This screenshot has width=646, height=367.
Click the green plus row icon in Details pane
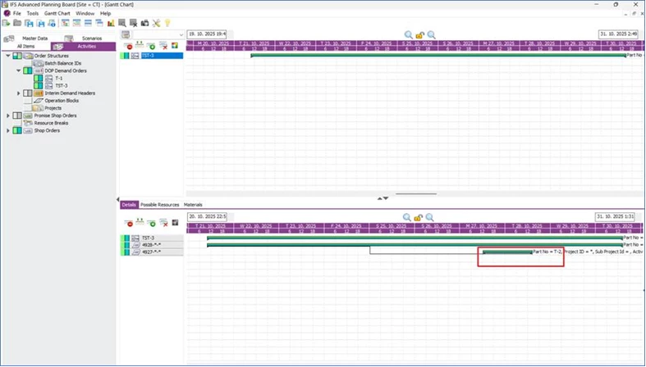(152, 223)
